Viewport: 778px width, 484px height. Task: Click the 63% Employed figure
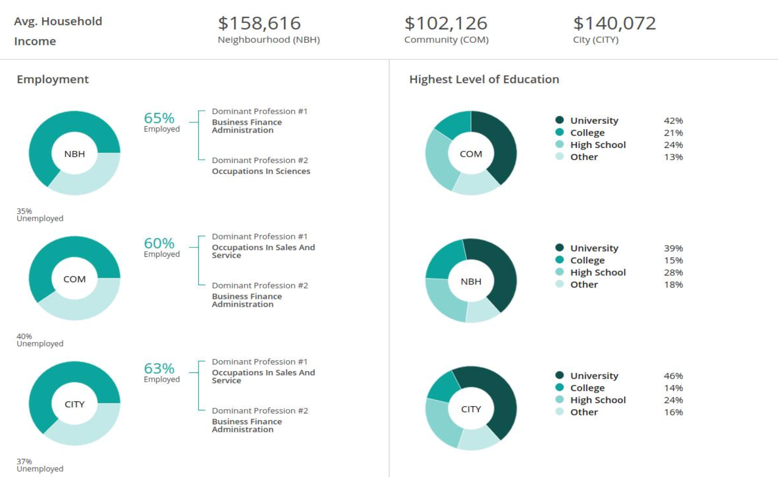click(x=159, y=369)
